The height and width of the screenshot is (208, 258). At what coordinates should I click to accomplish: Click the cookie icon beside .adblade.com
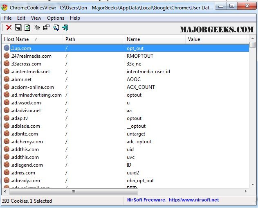click(x=7, y=126)
